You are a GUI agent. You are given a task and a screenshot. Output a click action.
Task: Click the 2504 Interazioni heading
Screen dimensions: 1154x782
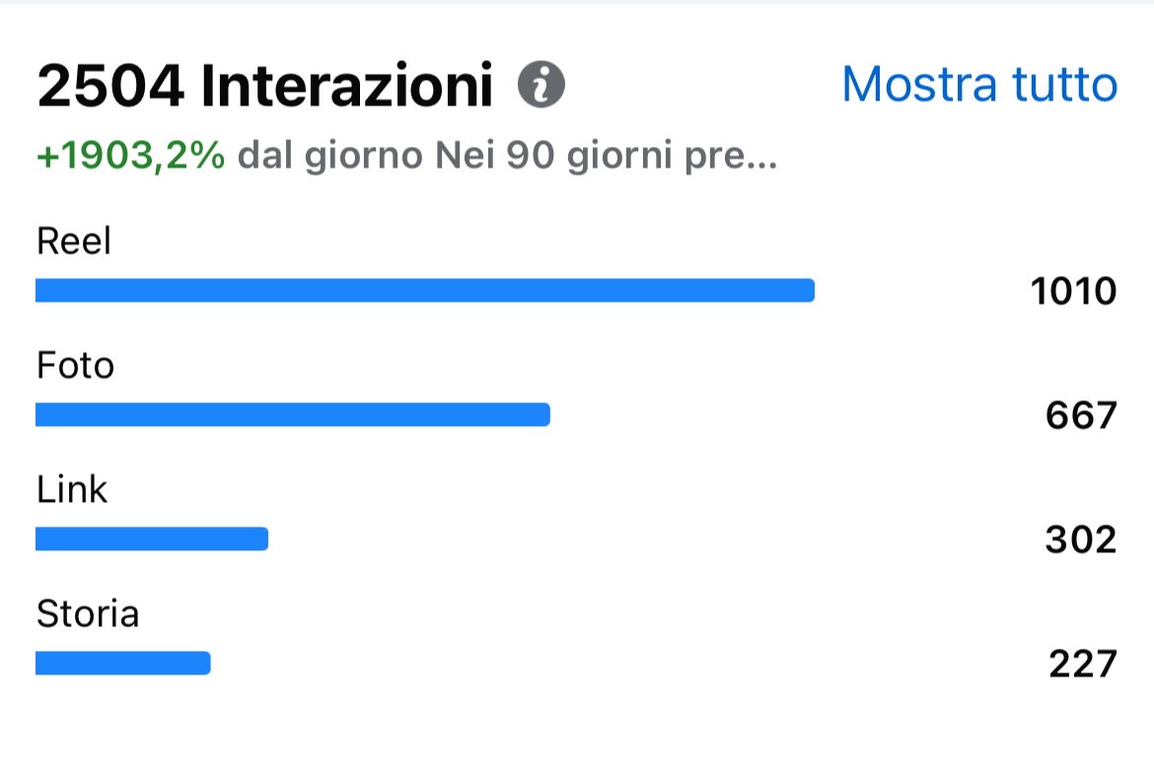(x=265, y=86)
